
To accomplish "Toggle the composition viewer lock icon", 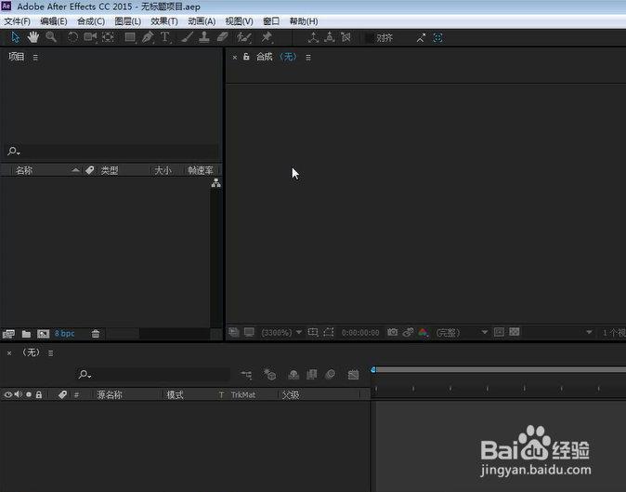I will [x=246, y=57].
